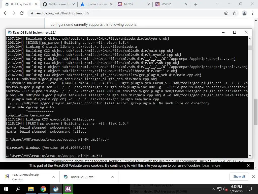Click the reactos-master.zip download item
Screen dimensions: 258x194
pyautogui.click(x=25, y=177)
